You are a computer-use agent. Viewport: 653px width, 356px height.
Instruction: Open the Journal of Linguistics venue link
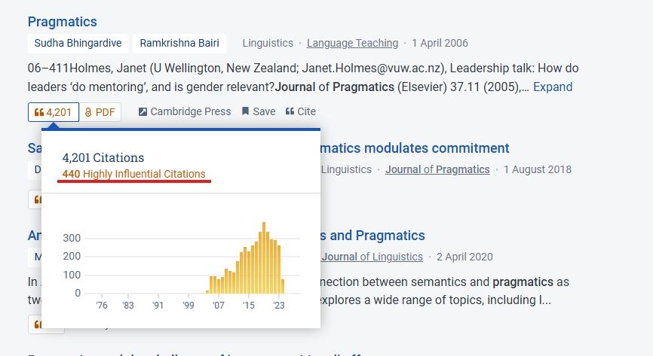click(372, 257)
